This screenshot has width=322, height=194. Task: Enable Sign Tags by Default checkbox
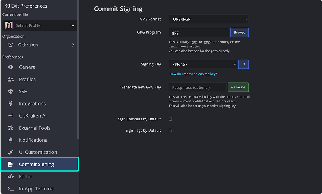[x=170, y=131]
